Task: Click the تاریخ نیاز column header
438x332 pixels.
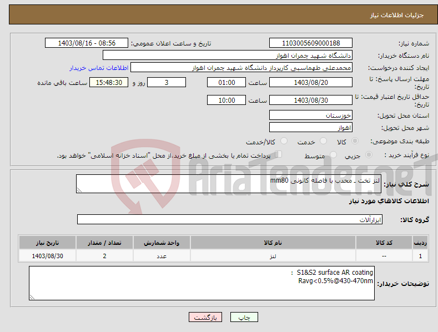Action: point(48,243)
